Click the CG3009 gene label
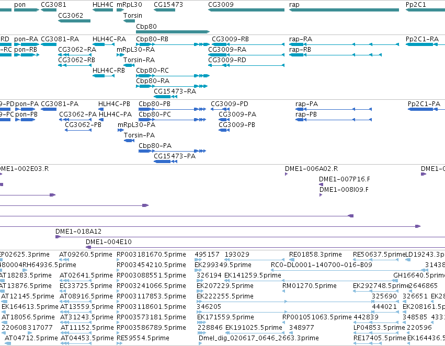 (221, 5)
